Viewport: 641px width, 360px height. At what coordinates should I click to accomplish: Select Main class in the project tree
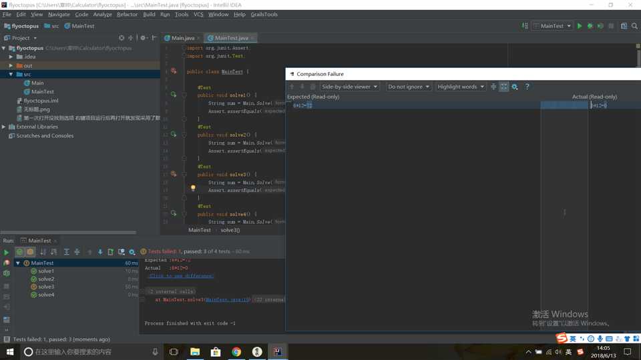tap(33, 83)
